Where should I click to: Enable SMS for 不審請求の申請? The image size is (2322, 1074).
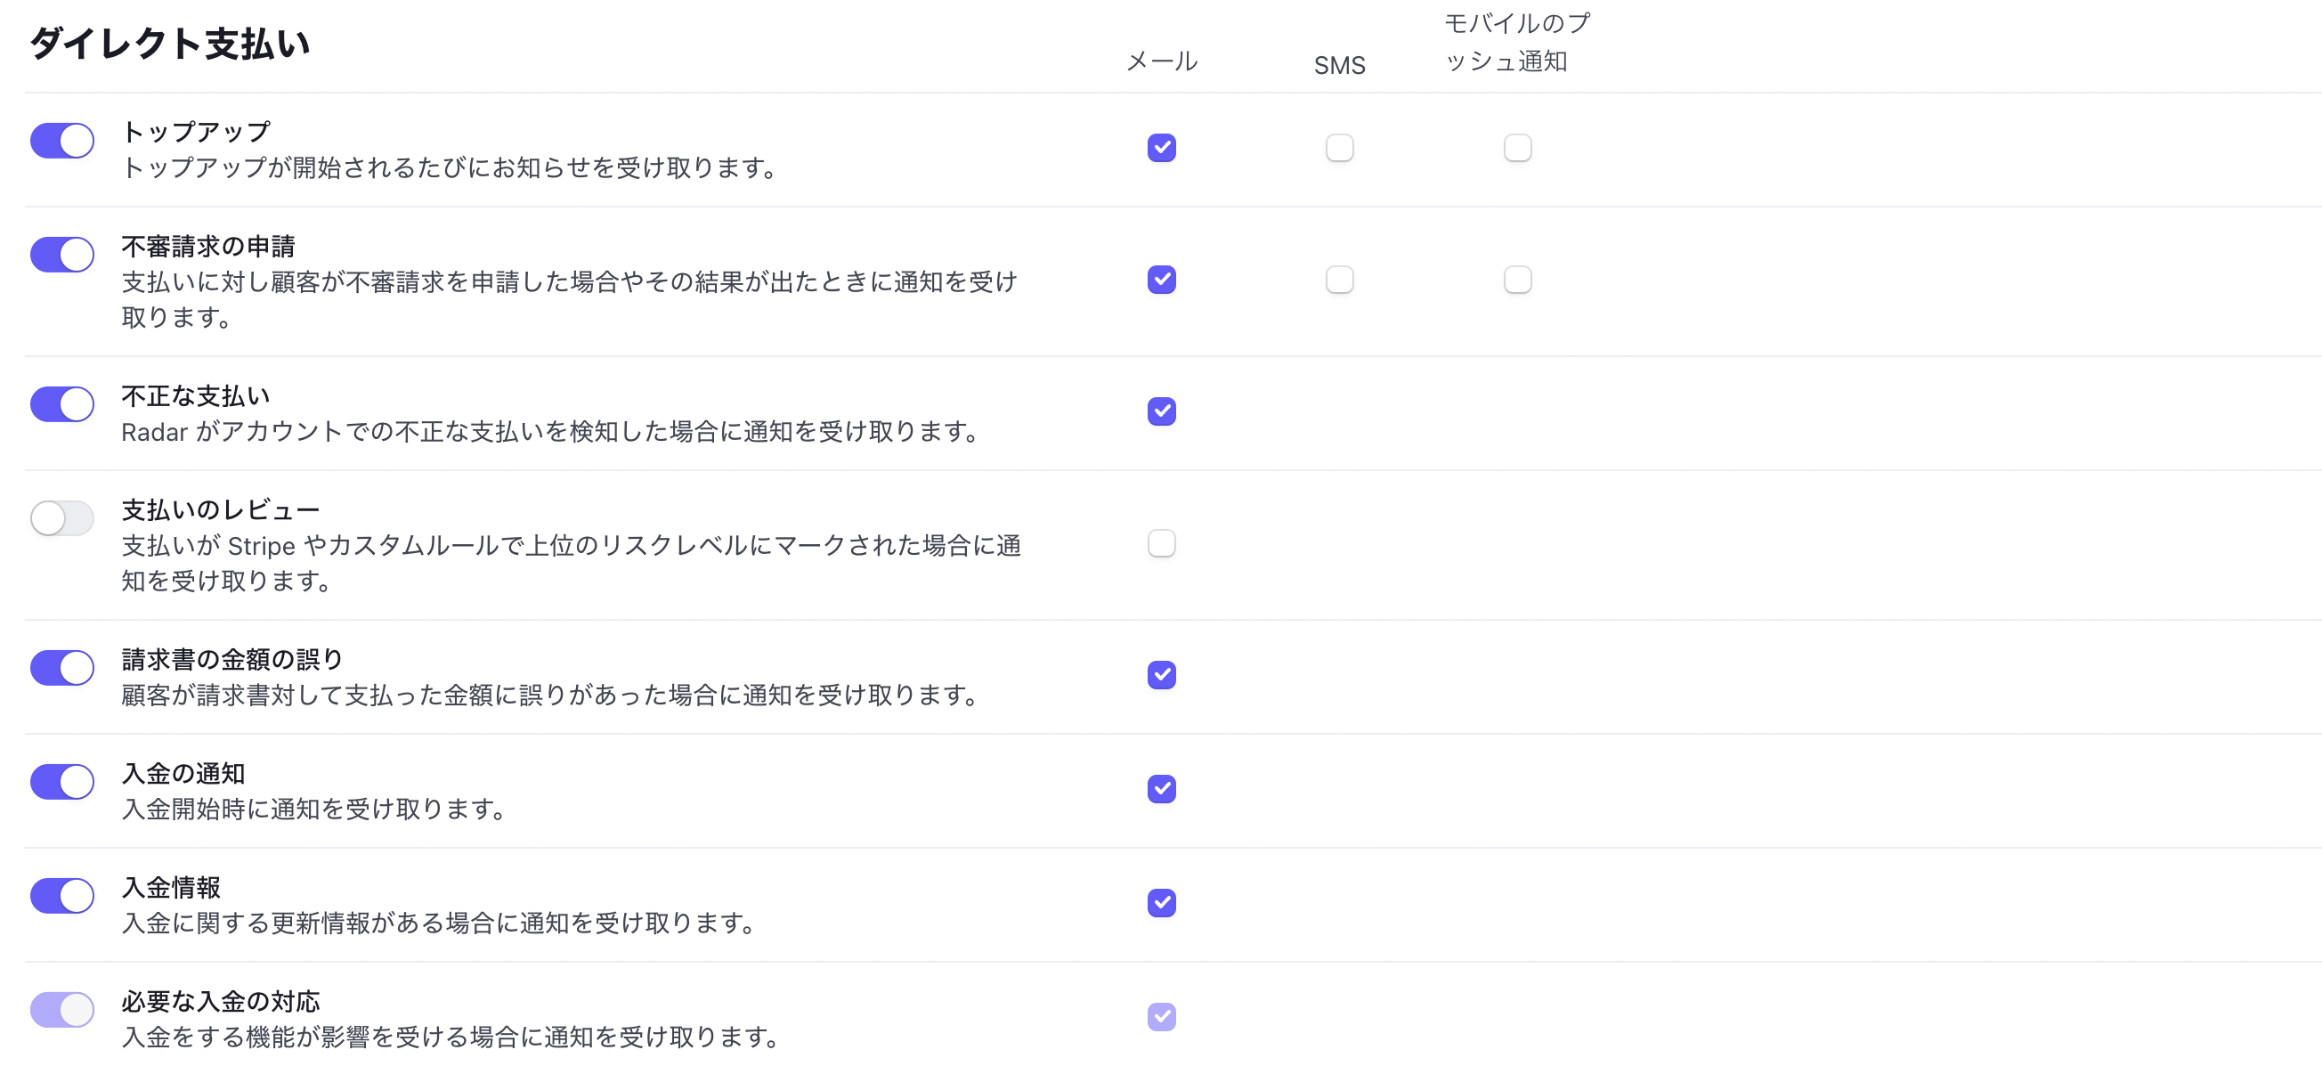pyautogui.click(x=1340, y=280)
